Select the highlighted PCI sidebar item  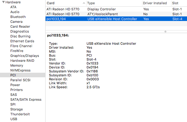pyautogui.click(x=13, y=75)
